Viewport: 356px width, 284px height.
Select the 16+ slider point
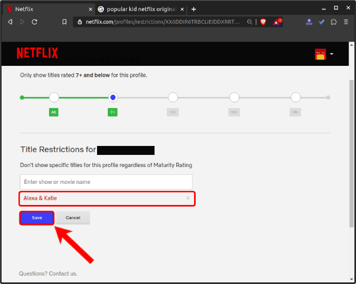click(234, 97)
